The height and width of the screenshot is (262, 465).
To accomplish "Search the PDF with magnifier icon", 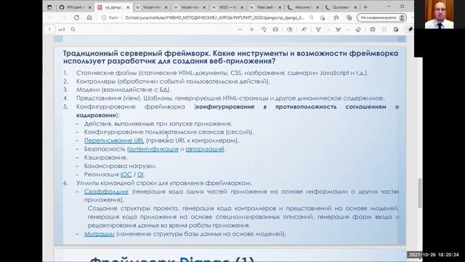I will (x=73, y=29).
